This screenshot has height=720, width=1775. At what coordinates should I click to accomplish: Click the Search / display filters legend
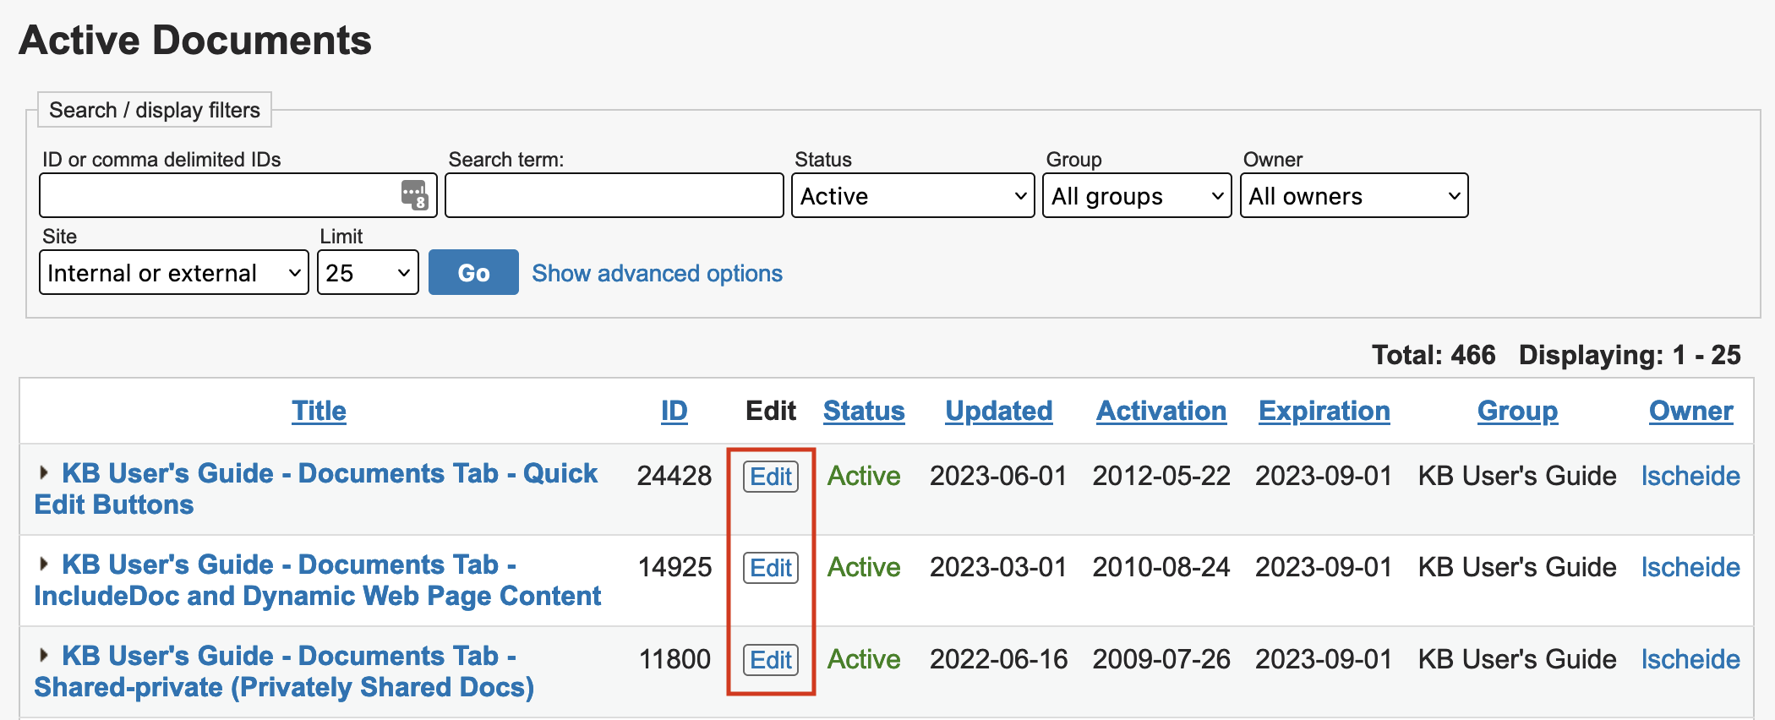(x=155, y=110)
